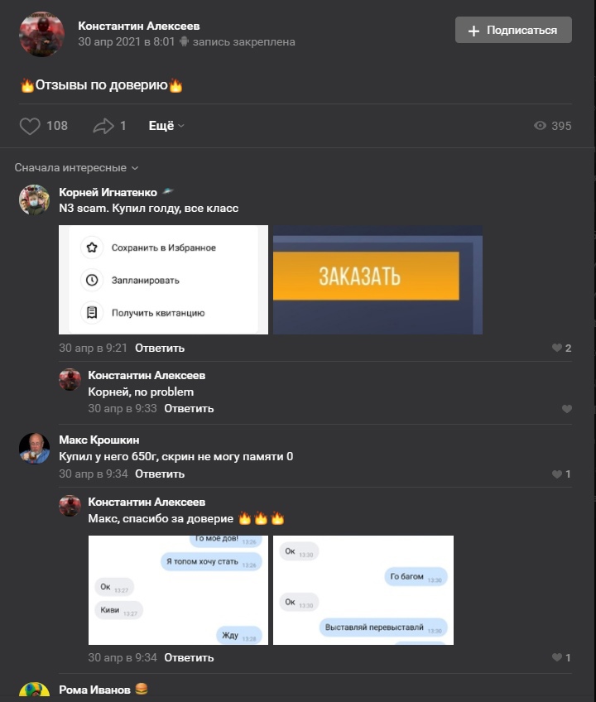Share the post via the arrow icon

coord(103,126)
